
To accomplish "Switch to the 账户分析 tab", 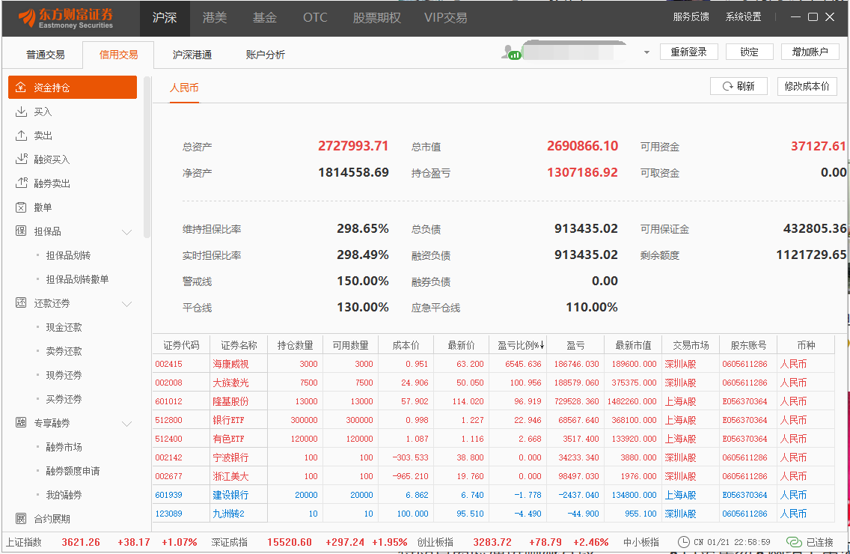I will click(265, 55).
